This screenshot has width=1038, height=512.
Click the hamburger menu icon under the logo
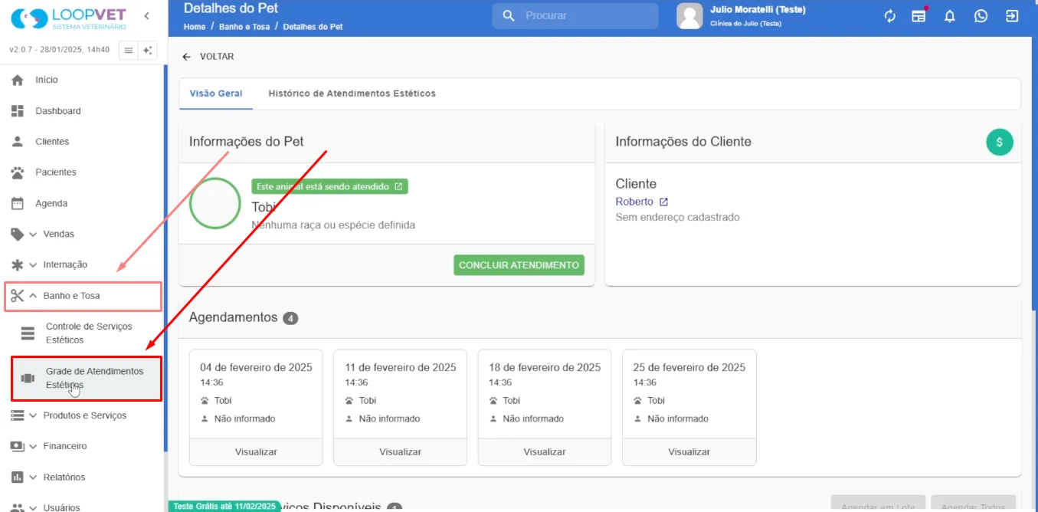pyautogui.click(x=129, y=51)
